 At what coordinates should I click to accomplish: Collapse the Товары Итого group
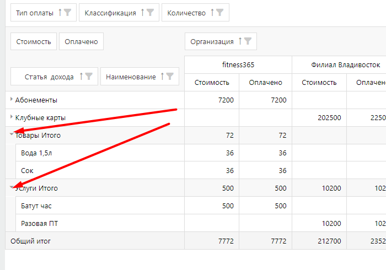click(12, 134)
